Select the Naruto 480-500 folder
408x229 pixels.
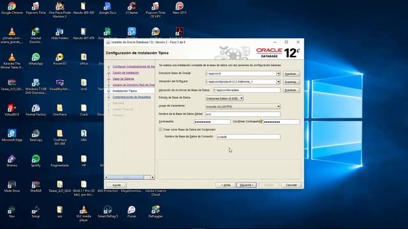(x=84, y=8)
